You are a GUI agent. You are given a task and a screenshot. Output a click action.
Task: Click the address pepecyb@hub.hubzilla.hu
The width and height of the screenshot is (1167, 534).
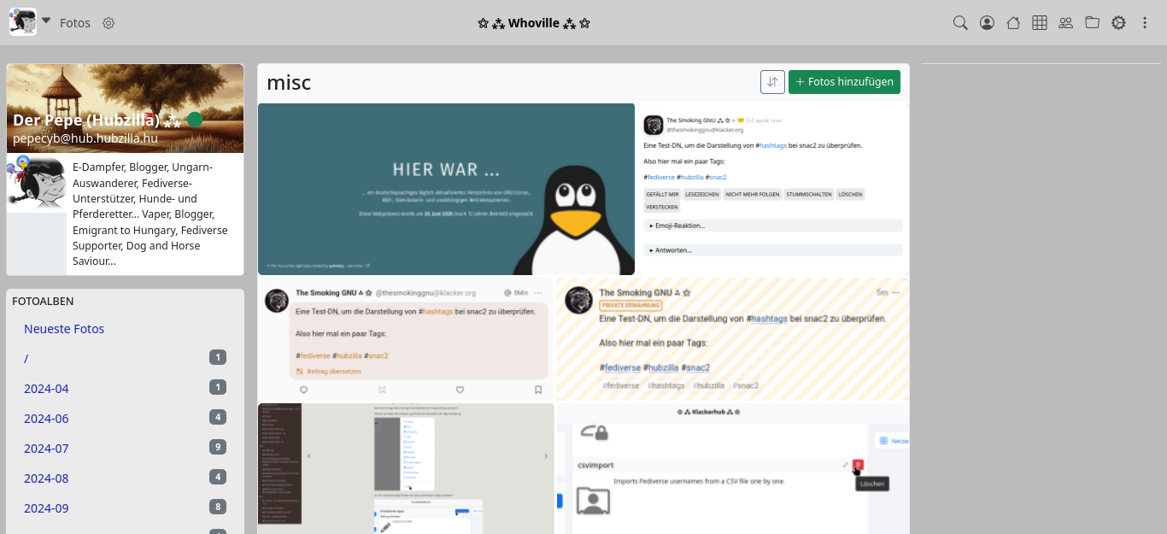coord(85,138)
